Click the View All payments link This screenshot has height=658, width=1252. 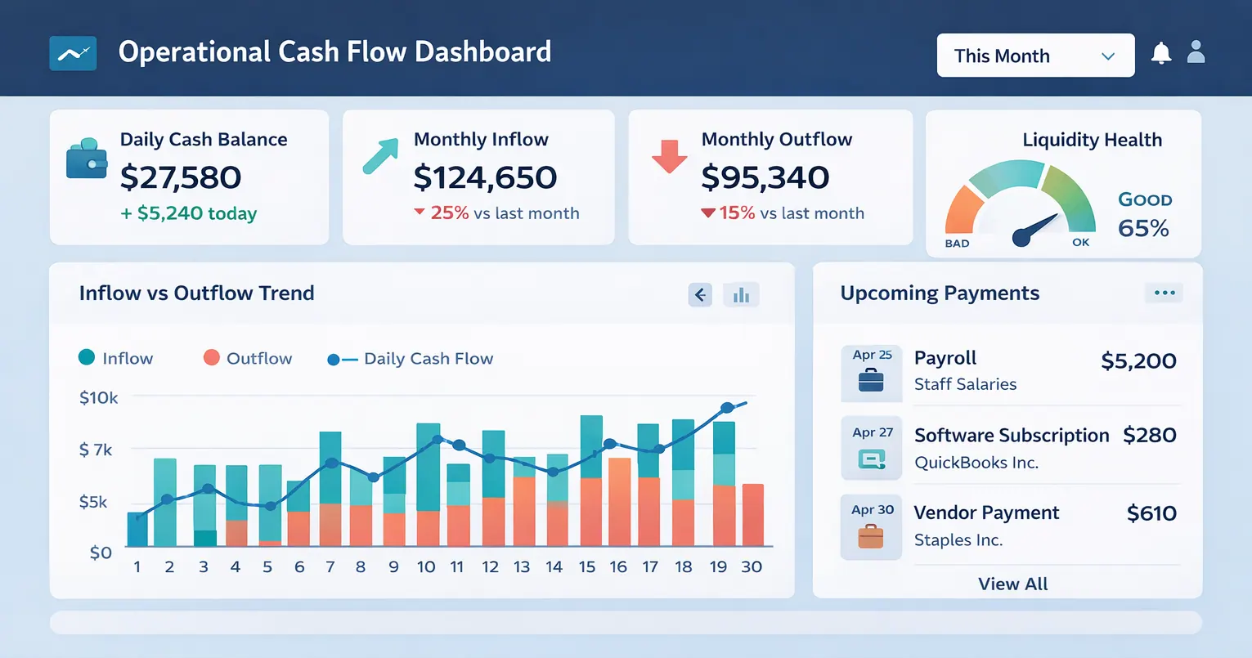1012,583
